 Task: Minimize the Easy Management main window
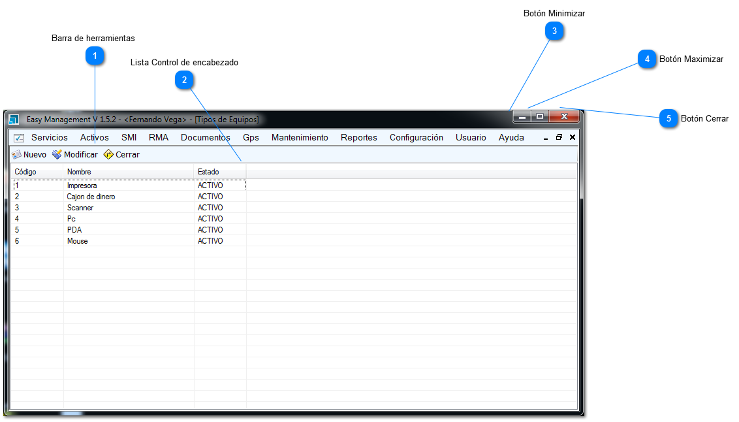click(x=522, y=116)
